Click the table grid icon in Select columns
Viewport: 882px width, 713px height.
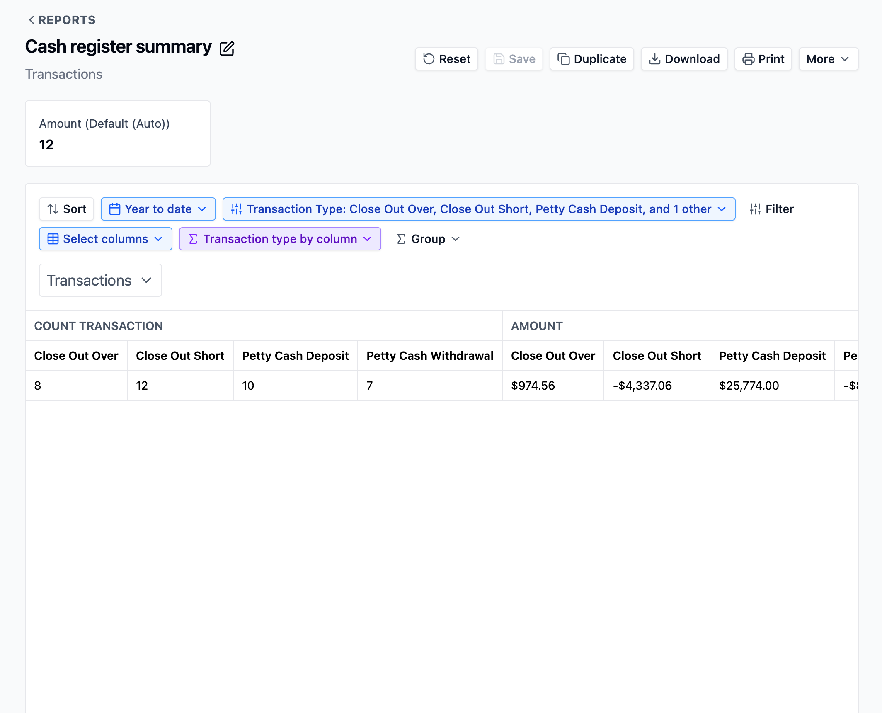(53, 239)
